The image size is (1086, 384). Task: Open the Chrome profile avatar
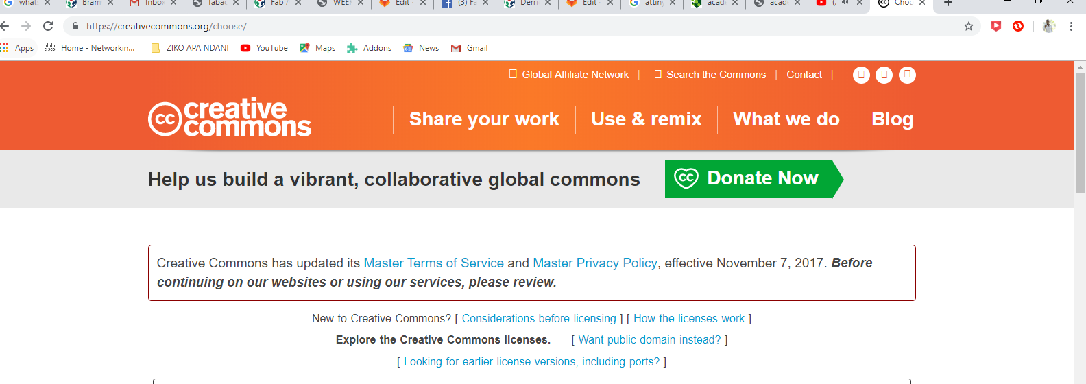(x=1048, y=26)
